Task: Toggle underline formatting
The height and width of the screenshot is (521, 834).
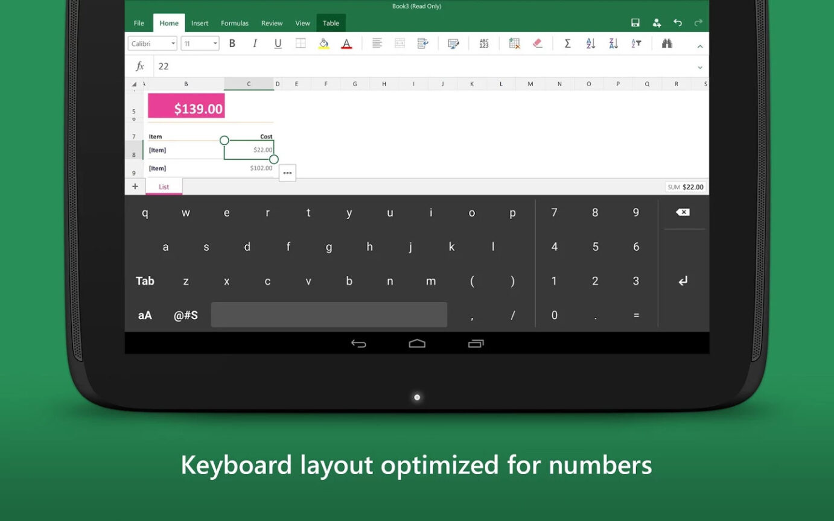Action: [x=278, y=43]
